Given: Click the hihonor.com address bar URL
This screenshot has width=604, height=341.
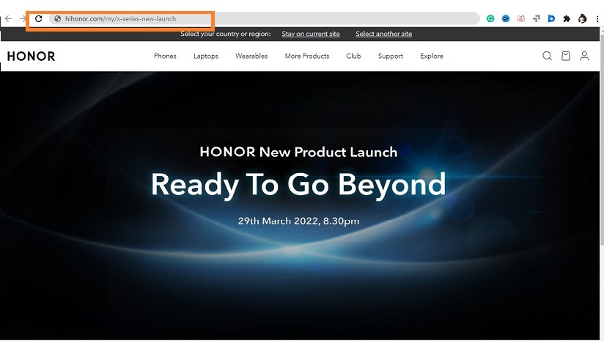Looking at the screenshot, I should pyautogui.click(x=120, y=19).
